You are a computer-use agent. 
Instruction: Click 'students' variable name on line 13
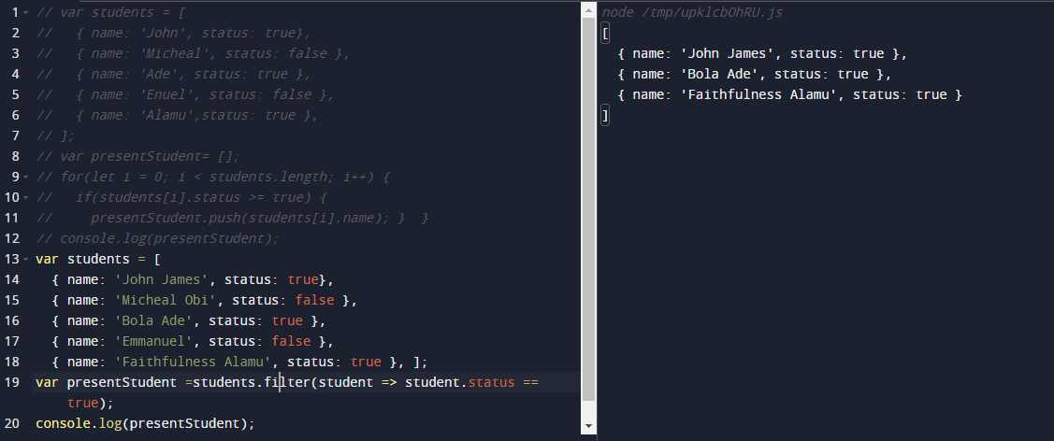click(98, 259)
